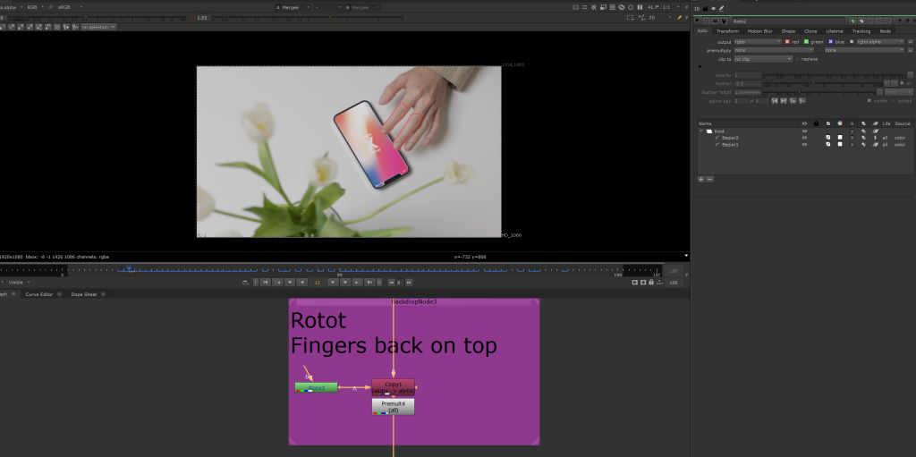This screenshot has height=457, width=916.
Task: Toggle the visible checkbox
Action: 869,100
